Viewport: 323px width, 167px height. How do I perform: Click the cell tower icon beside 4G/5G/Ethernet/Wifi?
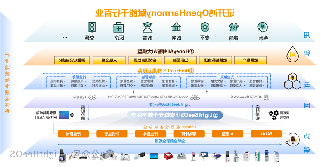pos(267,97)
